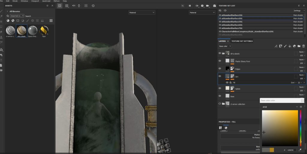Screen dimensions: 307x154
Task: Open the sRGB color space dropdown
Action: [280, 107]
